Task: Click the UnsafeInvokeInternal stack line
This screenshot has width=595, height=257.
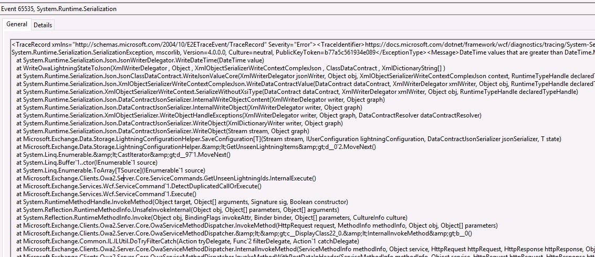Action: pos(178,210)
